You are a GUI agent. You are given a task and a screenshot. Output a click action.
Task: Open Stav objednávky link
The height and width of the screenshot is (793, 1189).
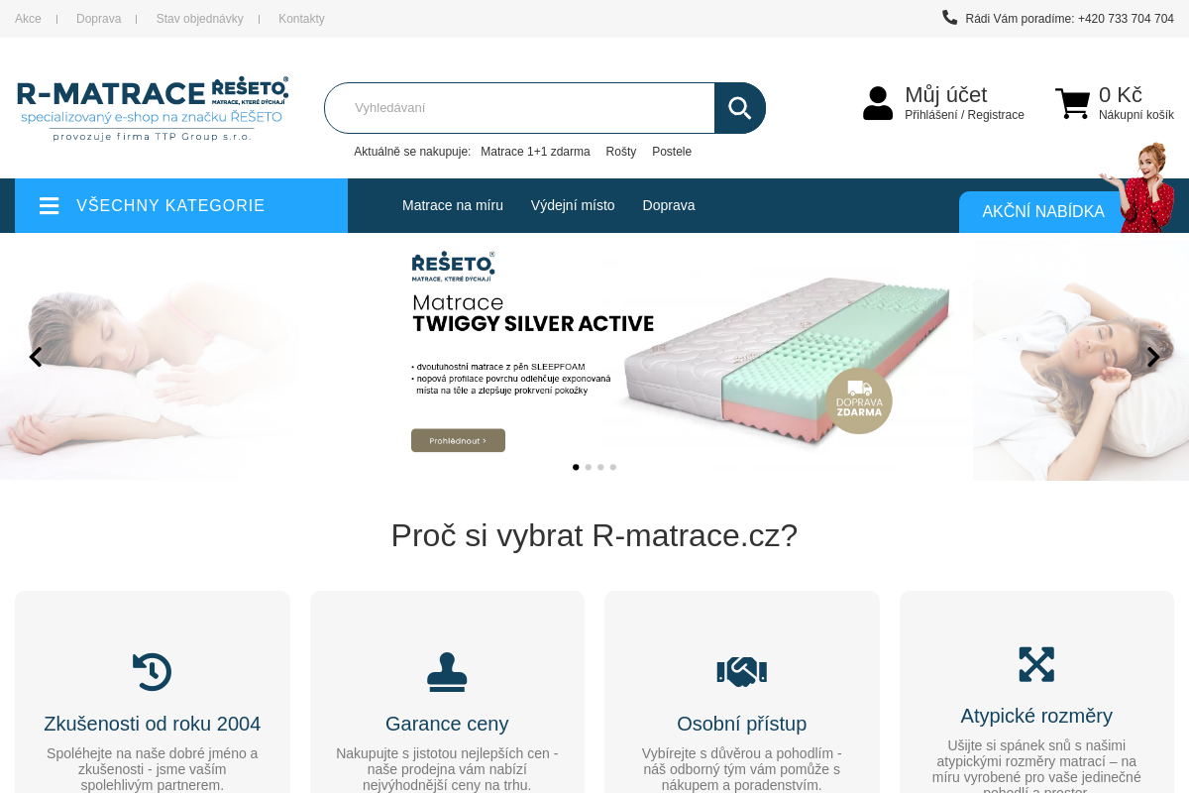coord(199,19)
